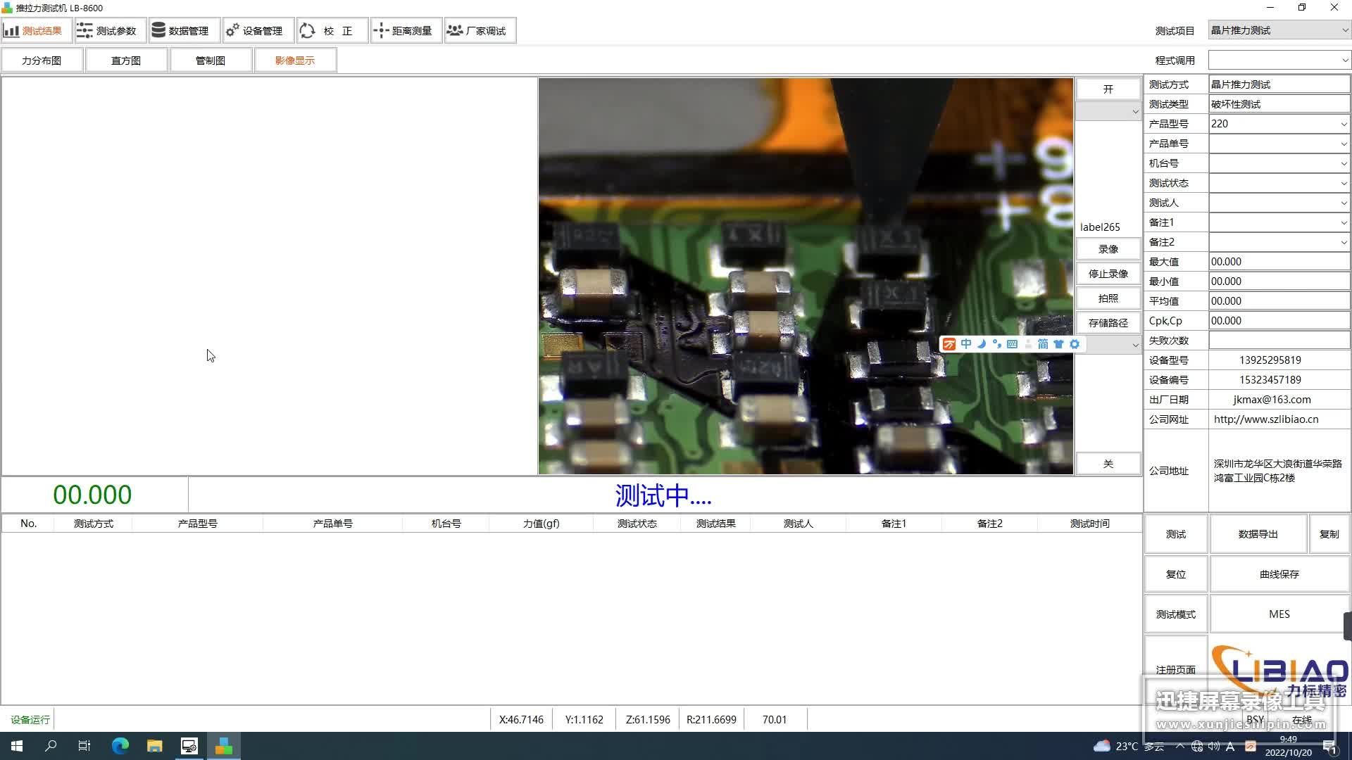Expand the 程式调用 dropdown
The height and width of the screenshot is (760, 1352).
(x=1344, y=60)
